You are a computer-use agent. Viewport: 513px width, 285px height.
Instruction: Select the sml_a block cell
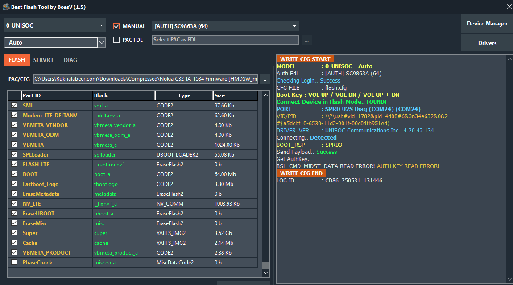point(124,106)
